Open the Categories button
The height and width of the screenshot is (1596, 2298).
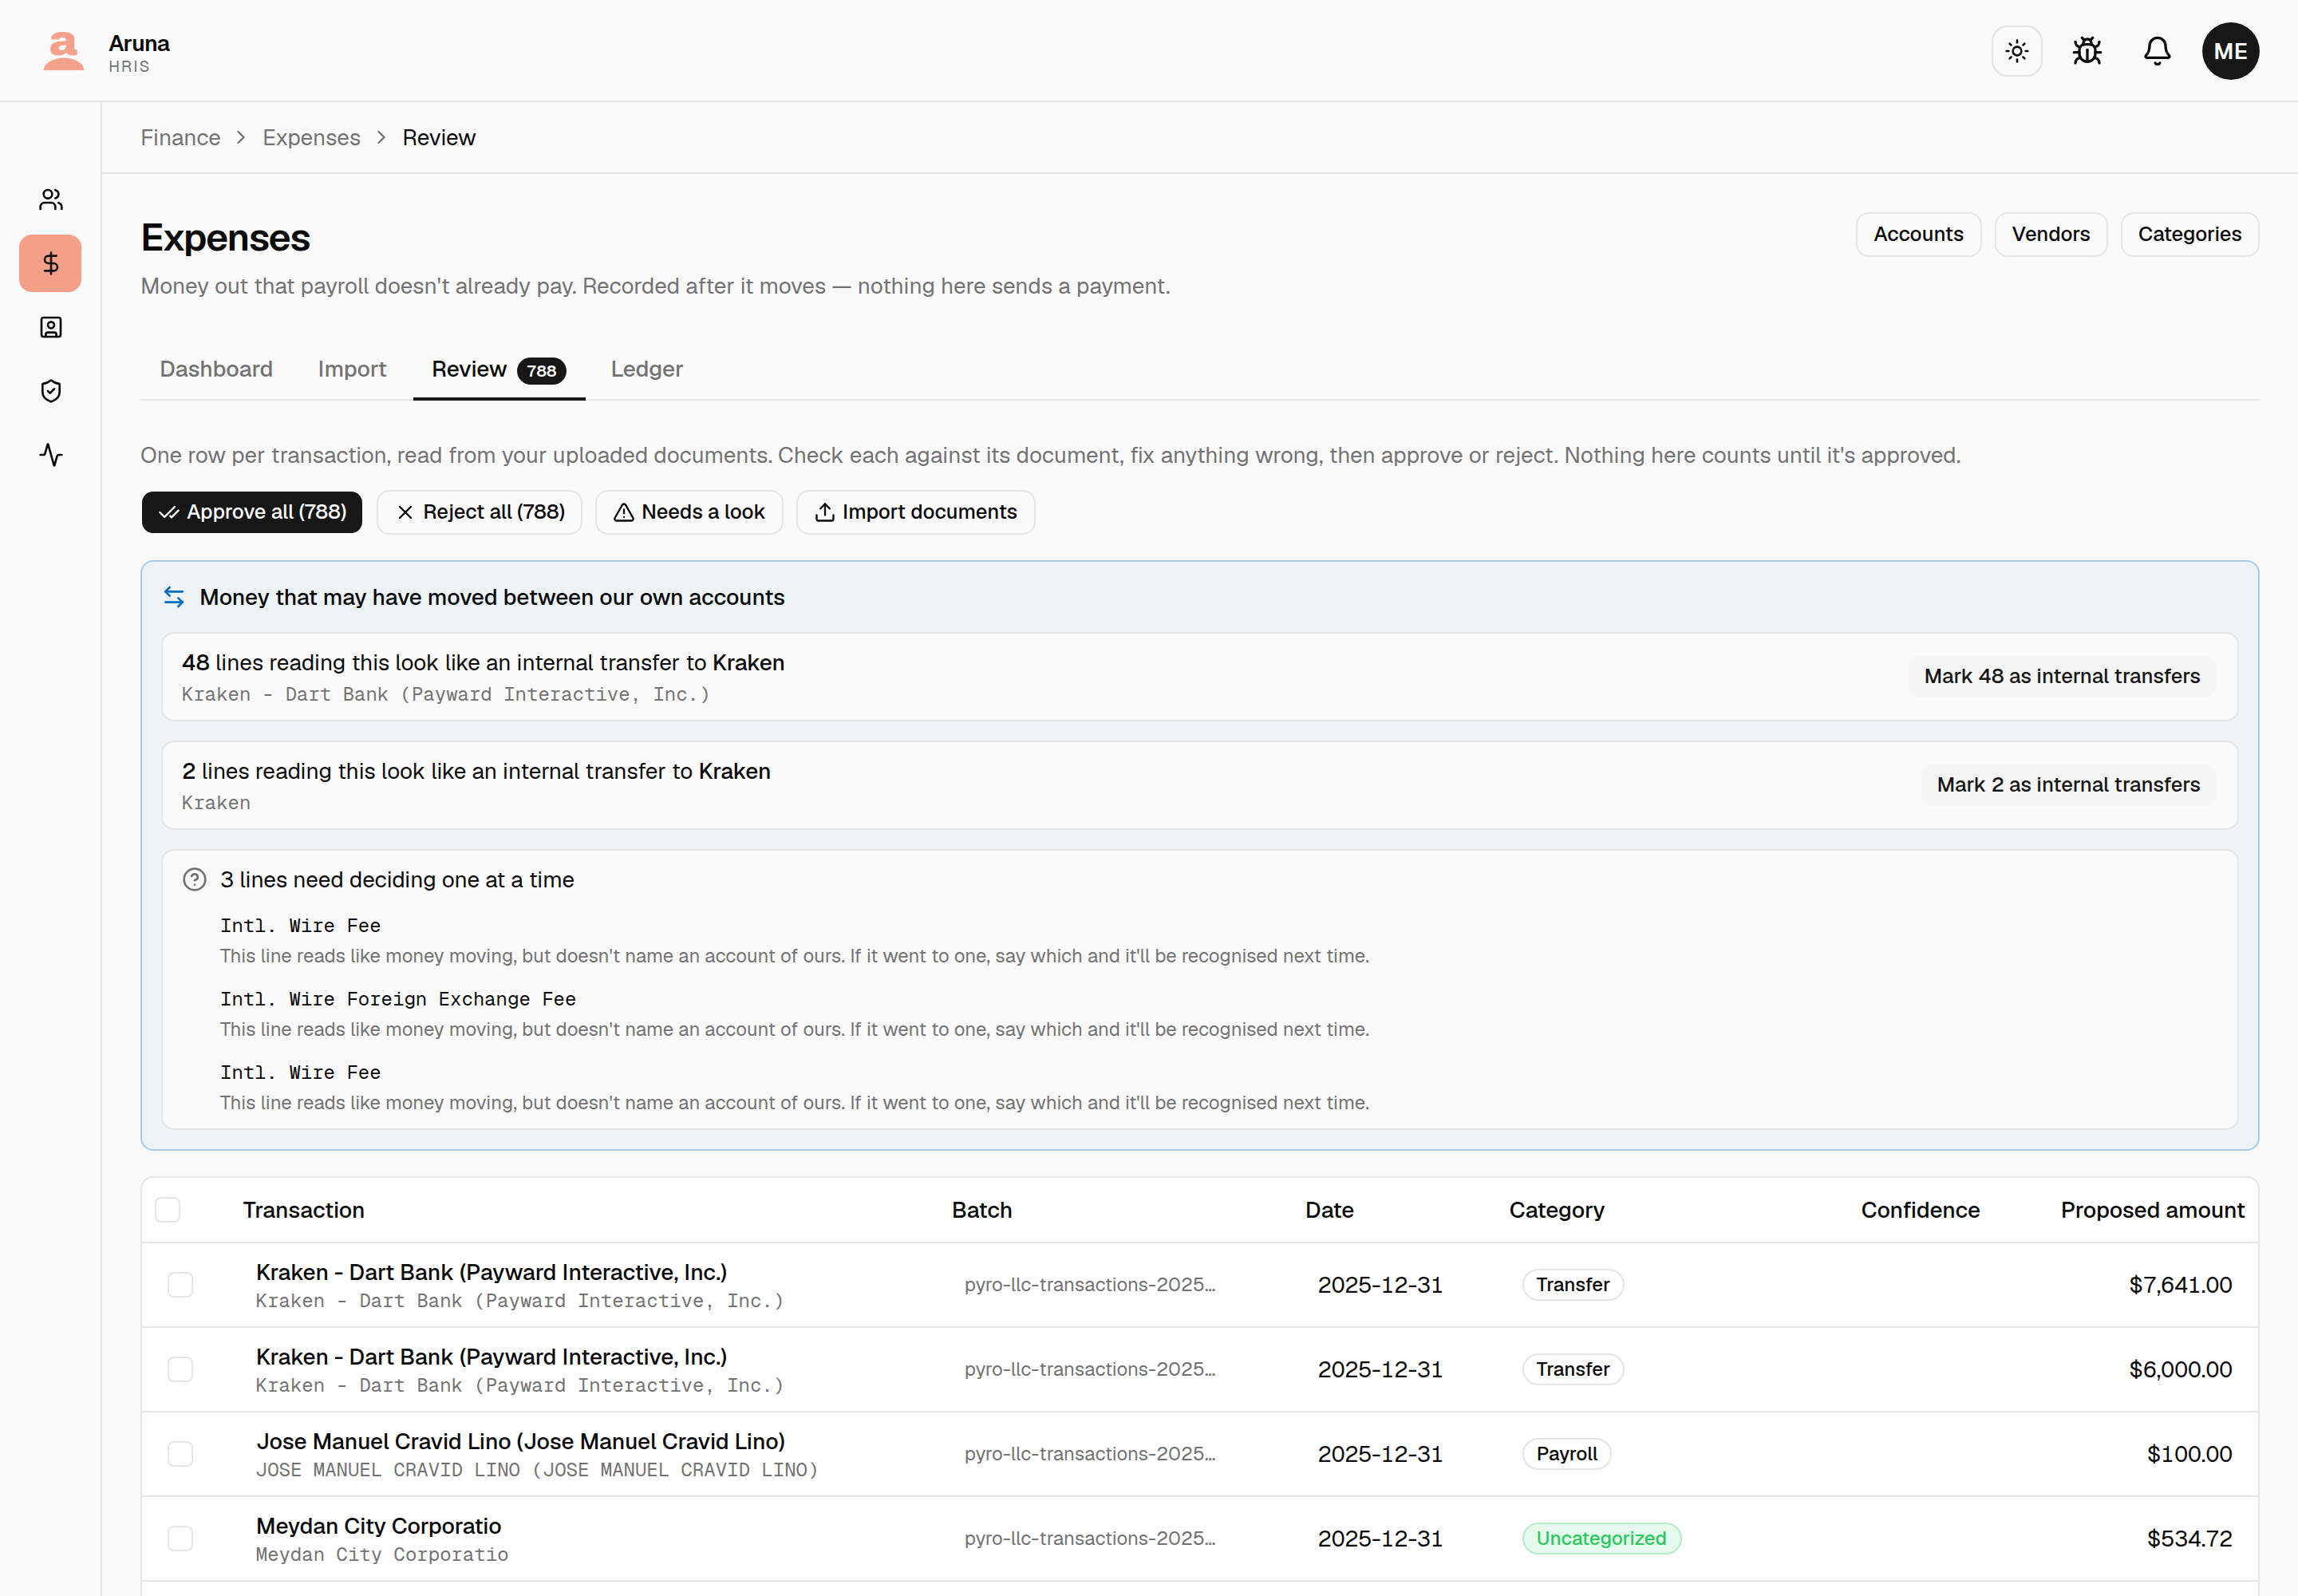tap(2189, 234)
